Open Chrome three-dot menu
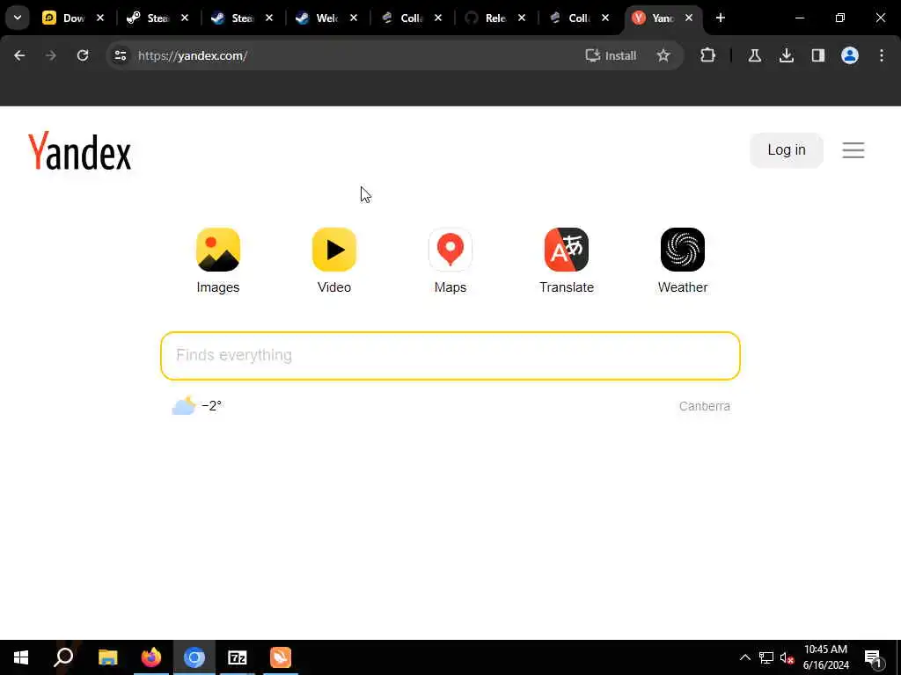Viewport: 901px width, 675px height. (882, 55)
